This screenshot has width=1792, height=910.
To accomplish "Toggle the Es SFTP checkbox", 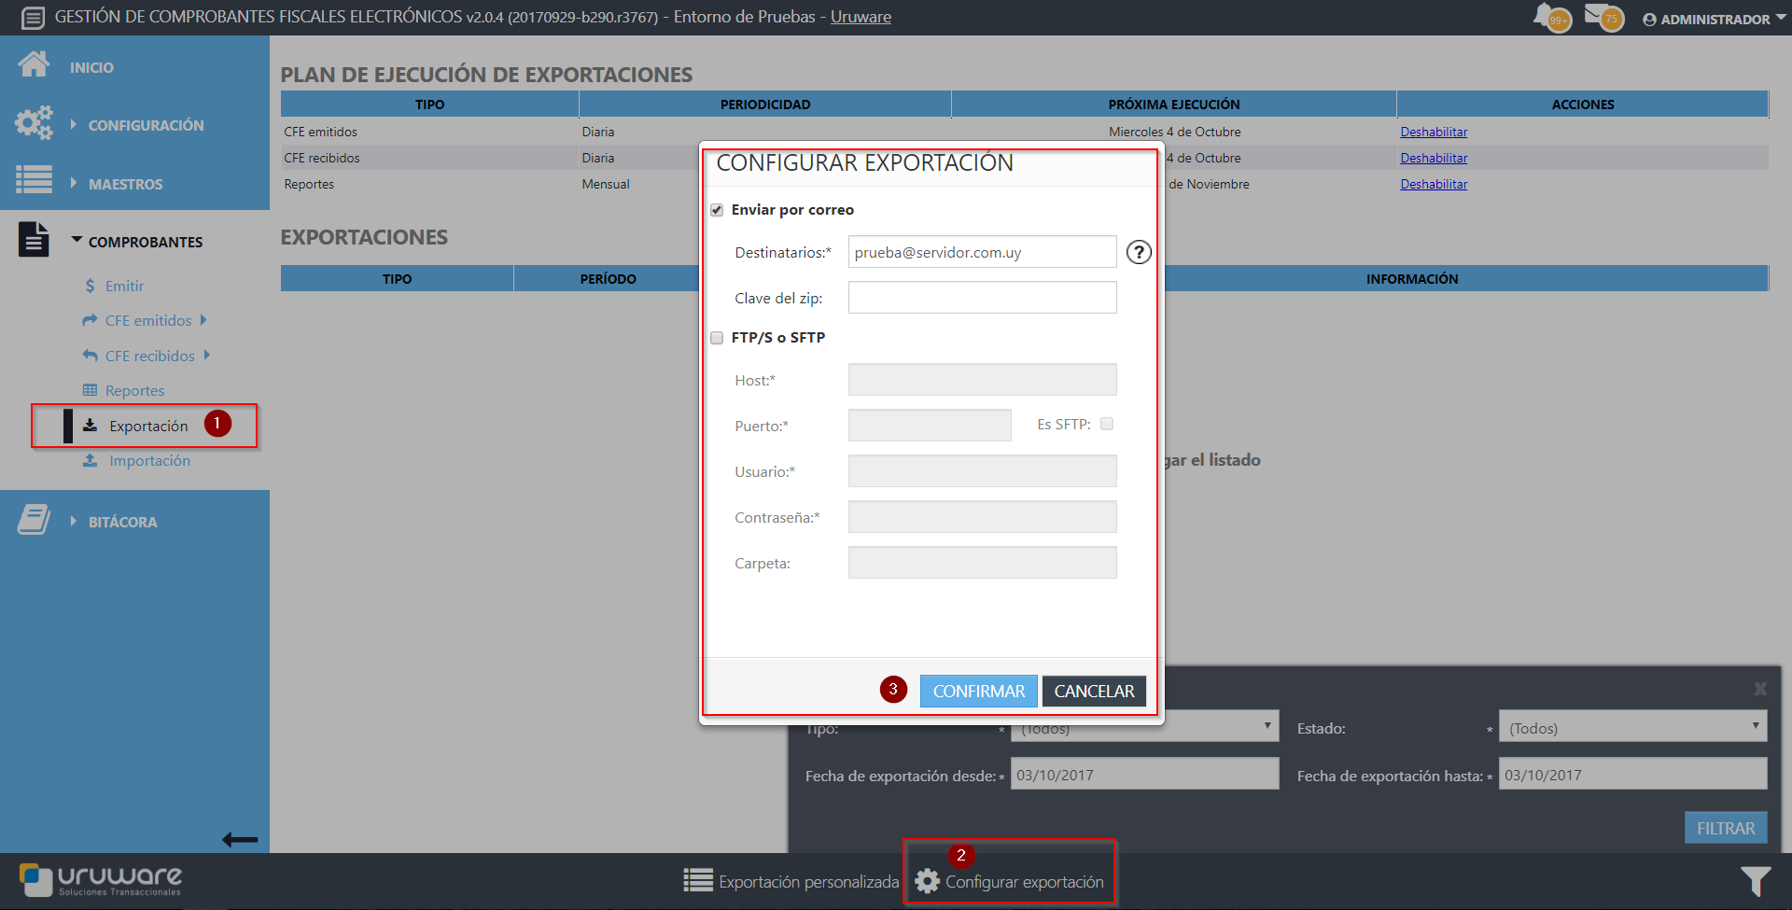I will point(1107,424).
